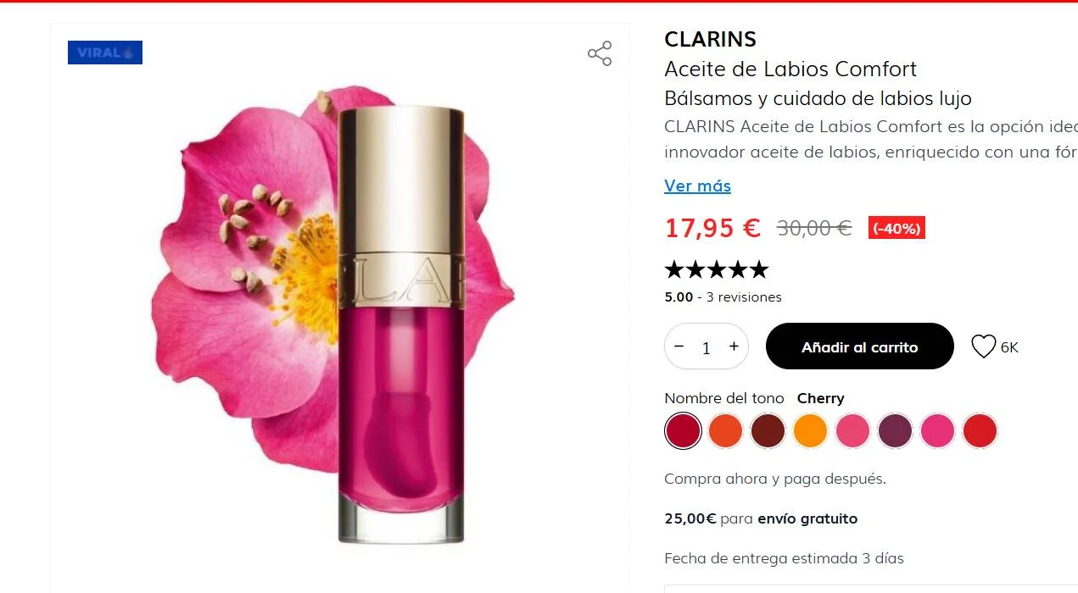Open the 3 revisiones reviews link

744,297
